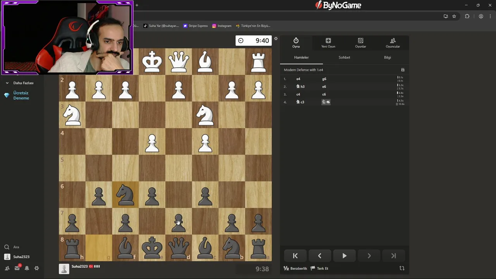Viewport: 496px width, 279px height.
Task: Select the white knight on the a-file edge
Action: click(x=72, y=115)
